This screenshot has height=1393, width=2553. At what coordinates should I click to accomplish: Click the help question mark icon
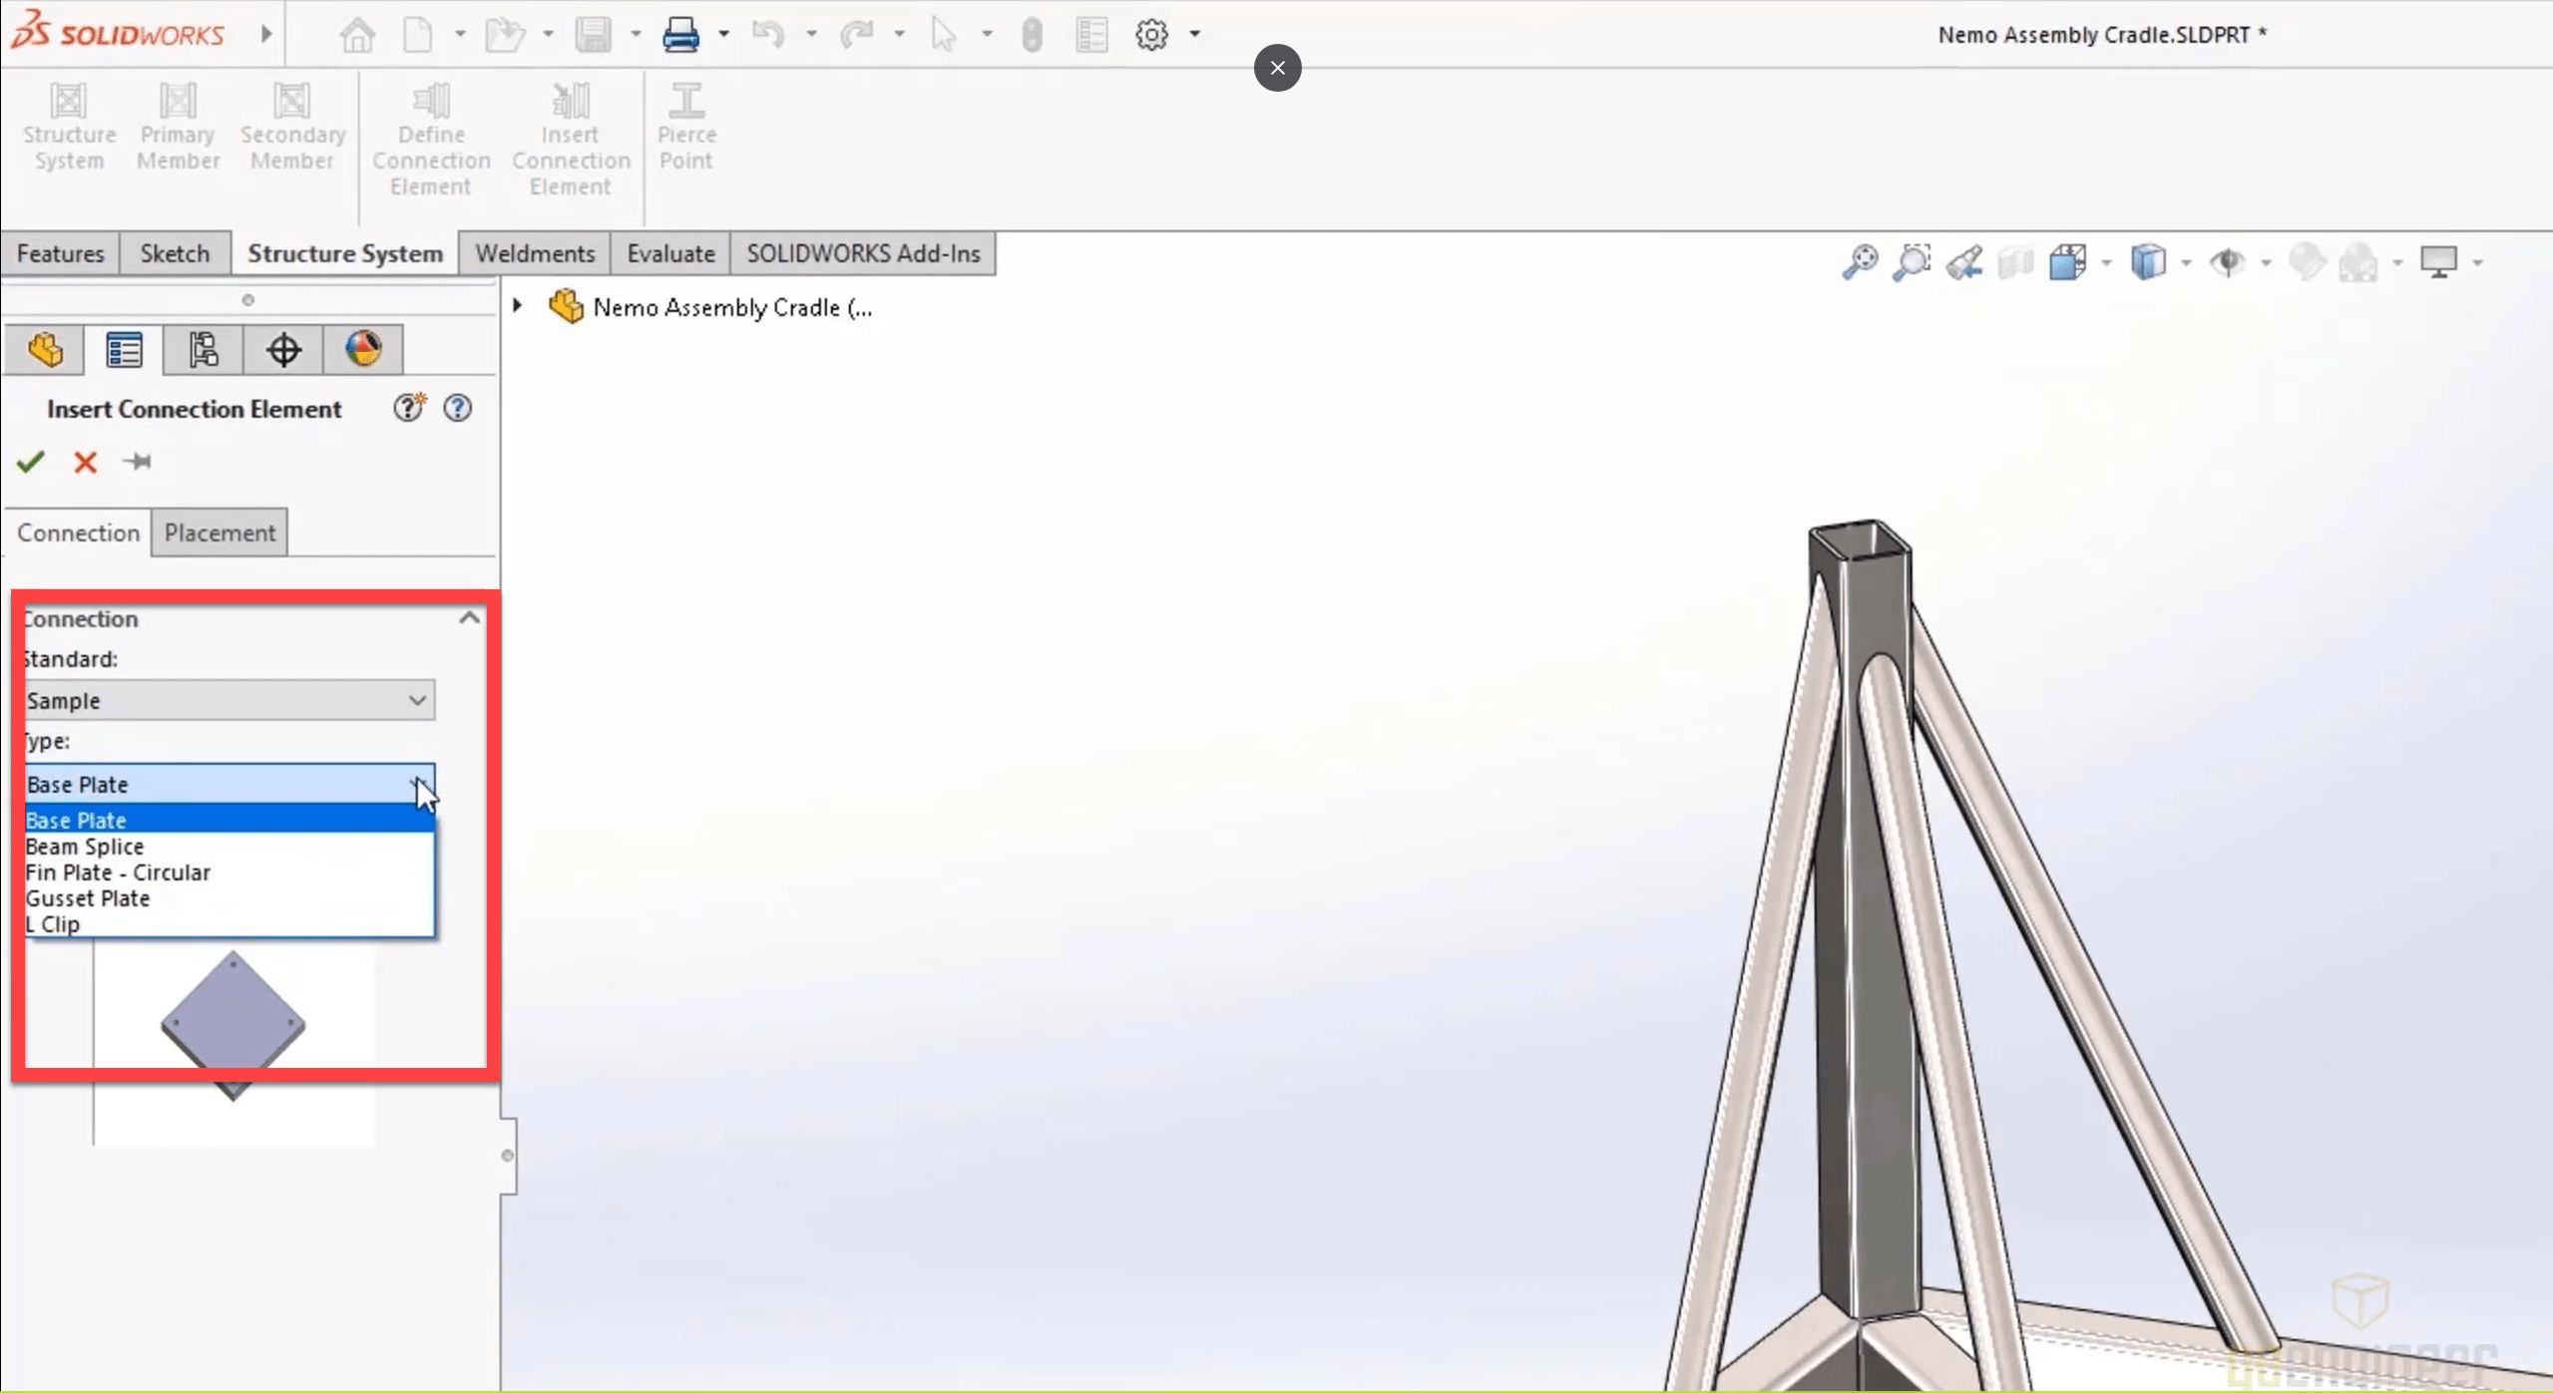click(456, 407)
